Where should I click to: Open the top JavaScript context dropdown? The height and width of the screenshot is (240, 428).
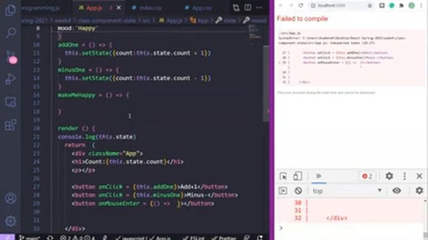(347, 191)
